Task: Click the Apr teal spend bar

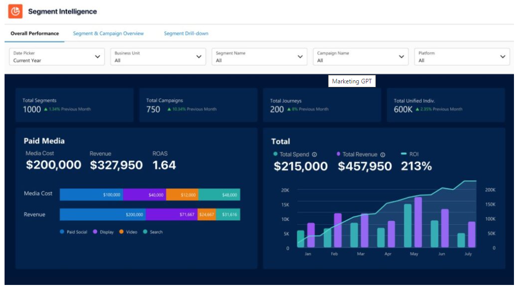Action: (x=381, y=237)
